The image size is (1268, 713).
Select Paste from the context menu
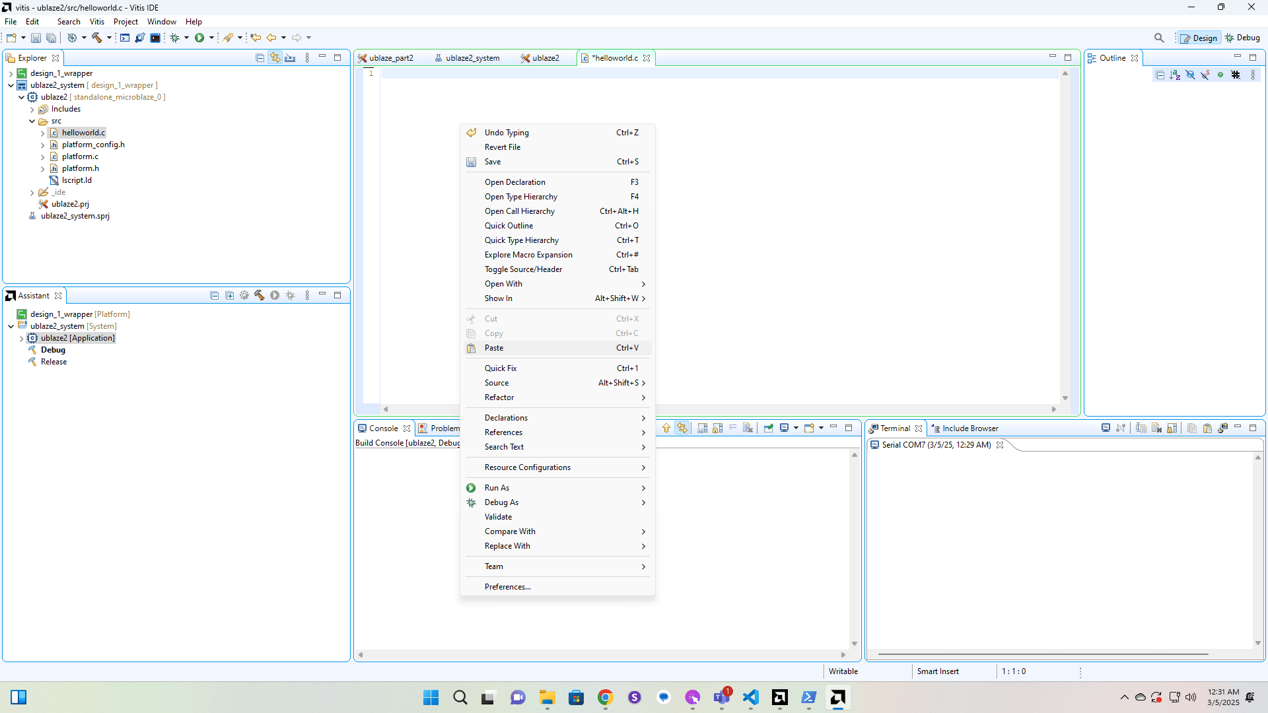494,348
